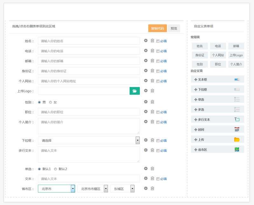The height and width of the screenshot is (205, 254).
Task: Click the green folder upload icon for Logo
Action: click(x=135, y=91)
